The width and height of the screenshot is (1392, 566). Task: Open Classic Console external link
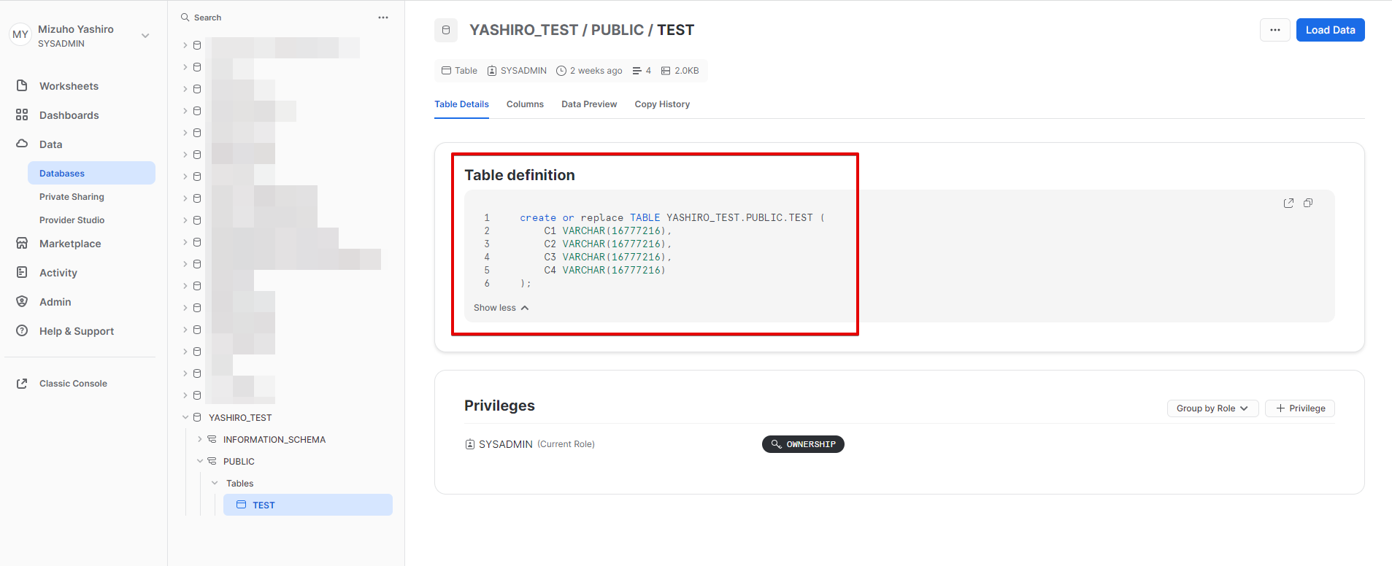pos(73,384)
